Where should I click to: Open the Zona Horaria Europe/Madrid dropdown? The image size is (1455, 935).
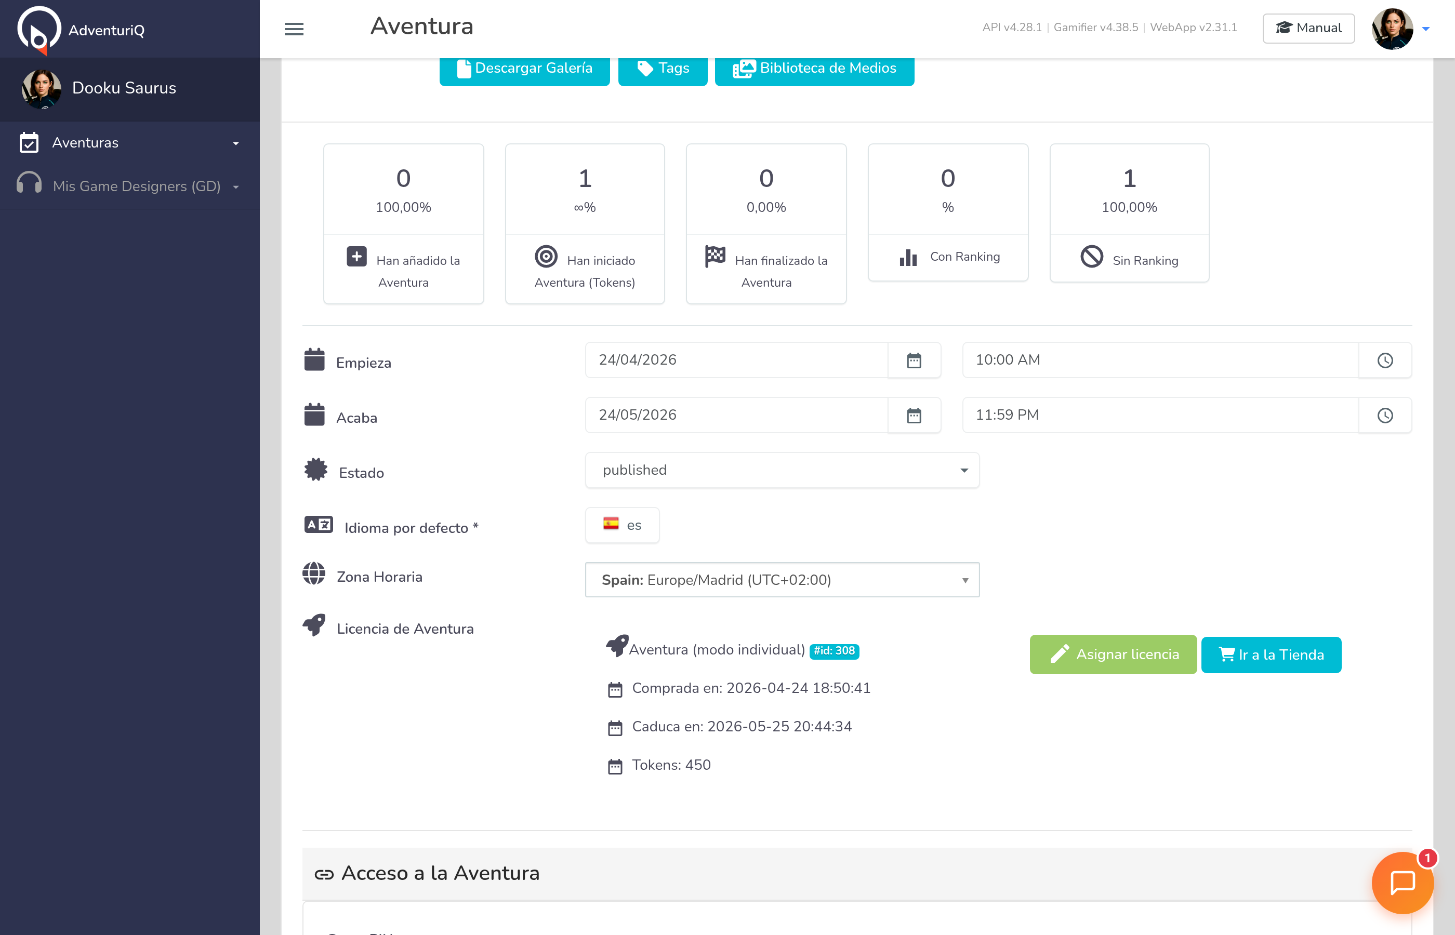782,580
